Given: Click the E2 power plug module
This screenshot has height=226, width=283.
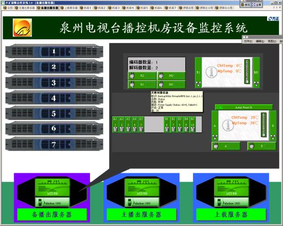Looking at the screenshot, I should (x=142, y=76).
